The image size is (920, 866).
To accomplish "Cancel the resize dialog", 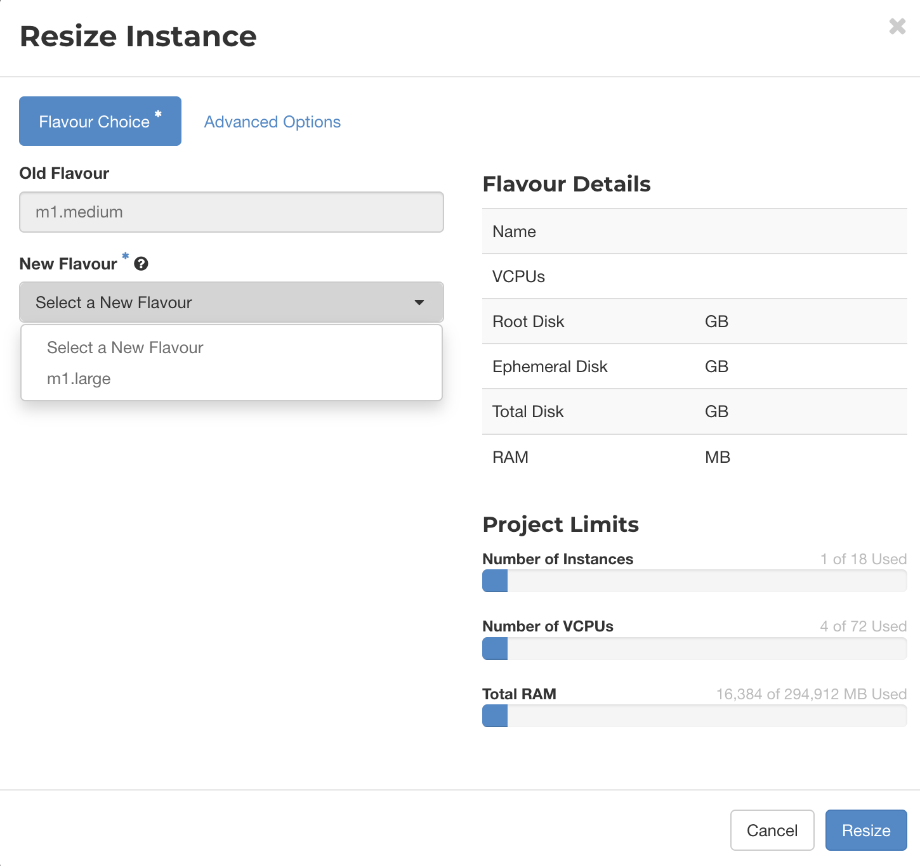I will (772, 830).
